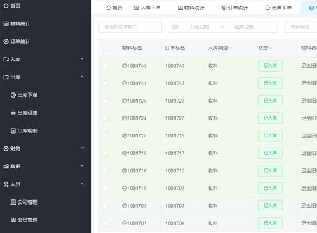The width and height of the screenshot is (317, 233).
Task: Open the 状态 column filter dropdown
Action: (270, 48)
